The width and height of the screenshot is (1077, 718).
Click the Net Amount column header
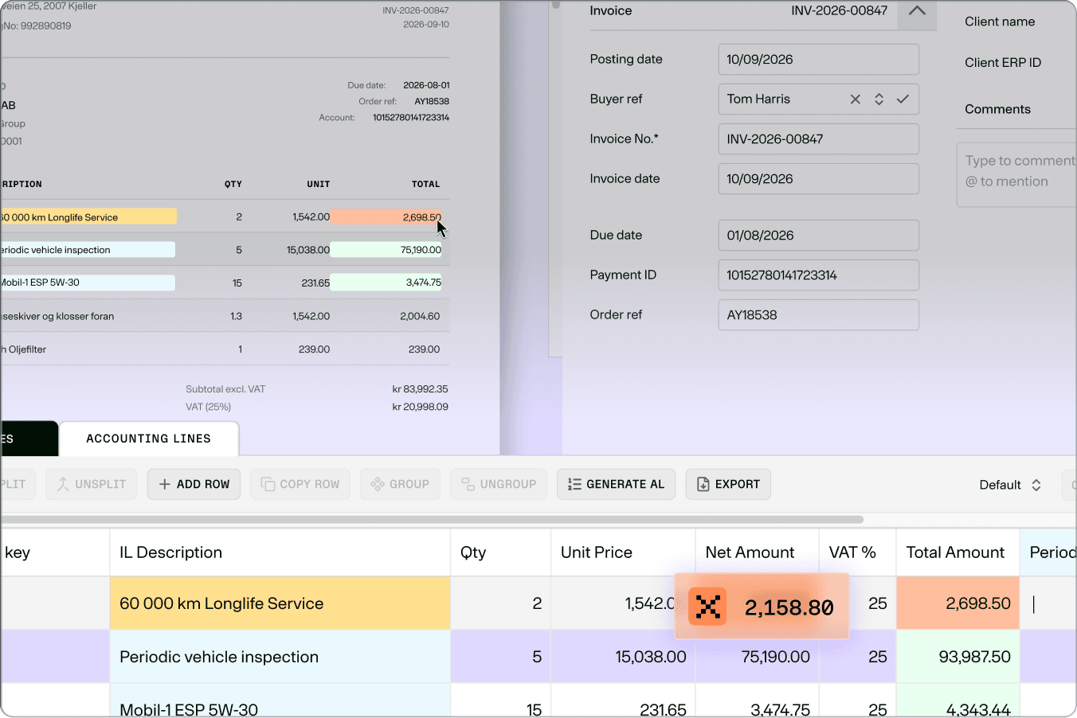[757, 552]
